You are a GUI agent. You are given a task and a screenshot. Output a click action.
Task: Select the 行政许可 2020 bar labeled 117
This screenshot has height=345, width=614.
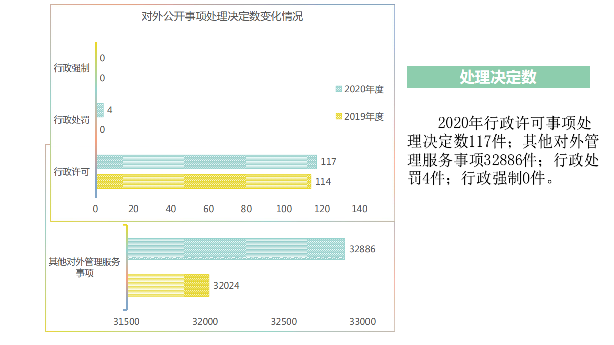click(x=206, y=162)
